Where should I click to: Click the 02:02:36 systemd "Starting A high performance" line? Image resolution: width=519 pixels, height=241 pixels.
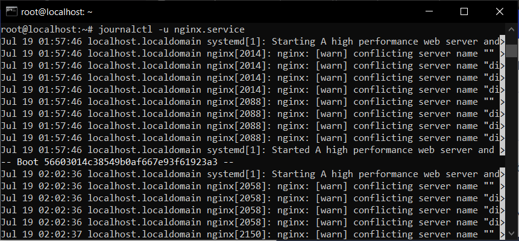[x=253, y=174]
